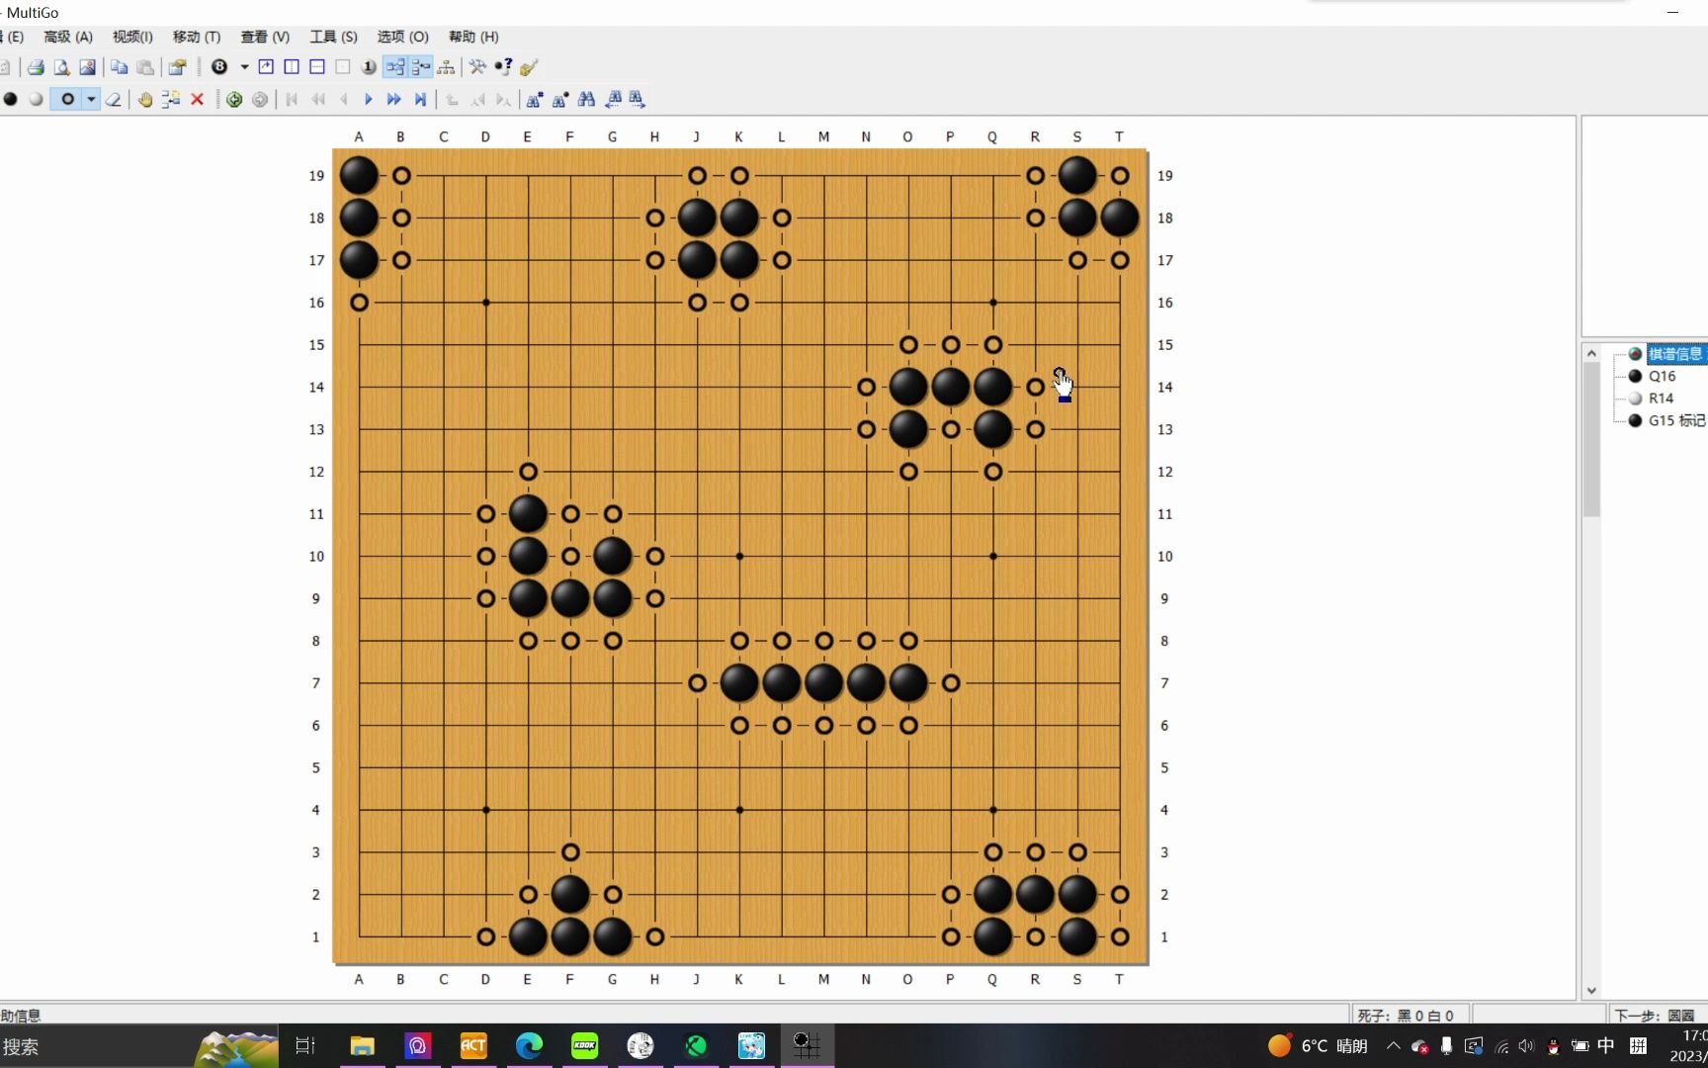Open the 查看 menu
Viewport: 1708px width, 1068px height.
click(263, 37)
